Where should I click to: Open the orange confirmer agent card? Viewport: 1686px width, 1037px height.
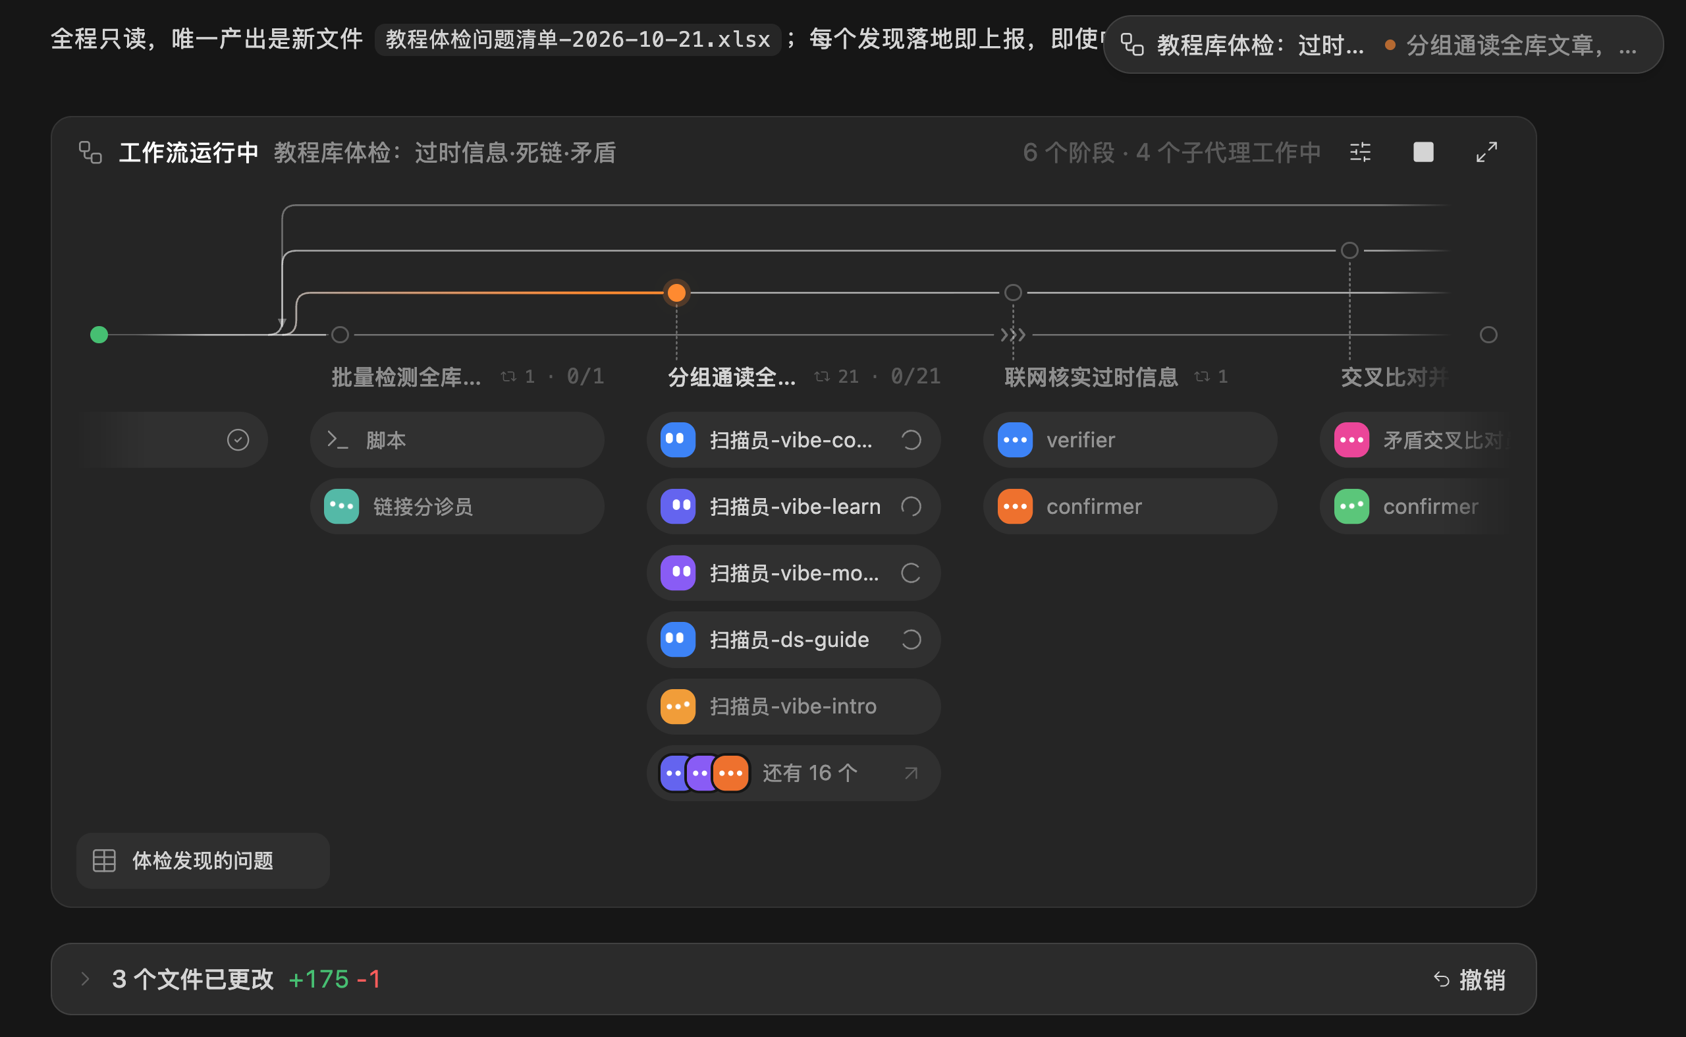1130,506
